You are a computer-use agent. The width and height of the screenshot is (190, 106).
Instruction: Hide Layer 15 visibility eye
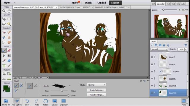(152, 86)
